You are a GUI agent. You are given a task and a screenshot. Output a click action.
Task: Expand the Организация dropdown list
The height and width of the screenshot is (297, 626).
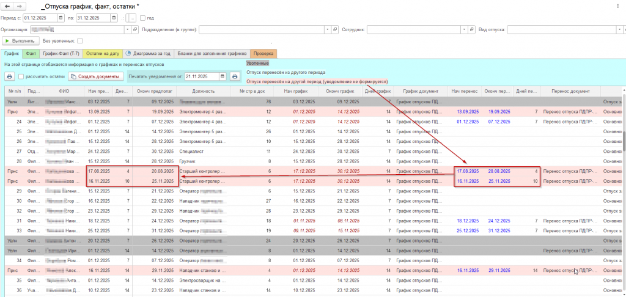(x=127, y=29)
